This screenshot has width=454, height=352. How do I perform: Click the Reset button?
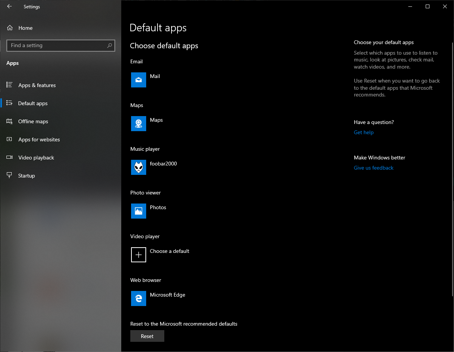click(147, 336)
